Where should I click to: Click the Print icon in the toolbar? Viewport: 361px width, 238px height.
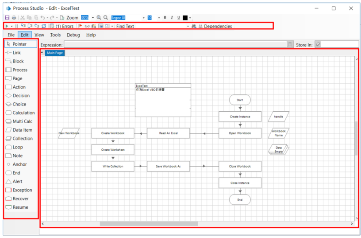click(x=14, y=18)
